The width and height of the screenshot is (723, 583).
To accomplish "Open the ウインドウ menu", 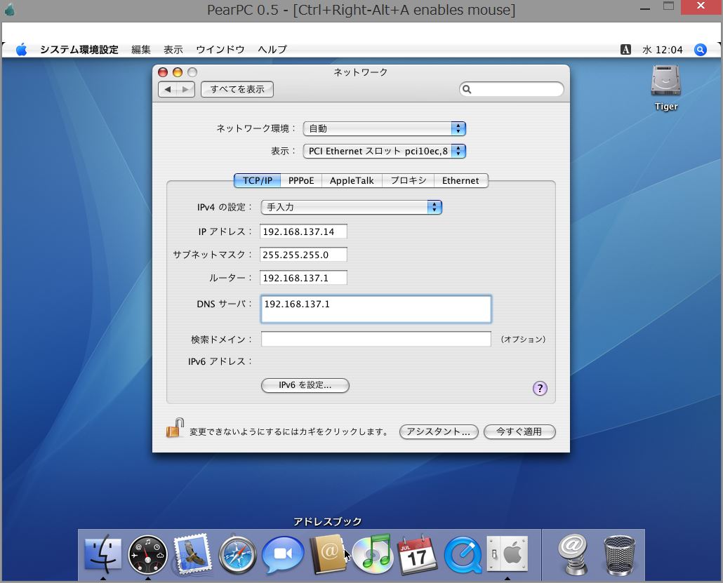I will [x=220, y=50].
